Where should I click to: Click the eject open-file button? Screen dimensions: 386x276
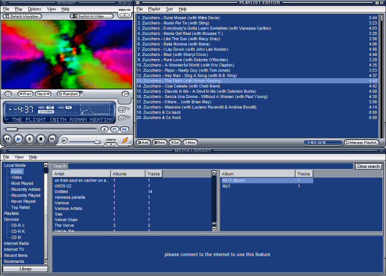click(104, 129)
